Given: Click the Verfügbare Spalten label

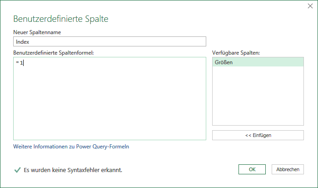Looking at the screenshot, I should pyautogui.click(x=236, y=53).
